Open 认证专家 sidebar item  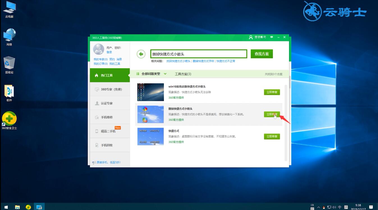point(110,103)
